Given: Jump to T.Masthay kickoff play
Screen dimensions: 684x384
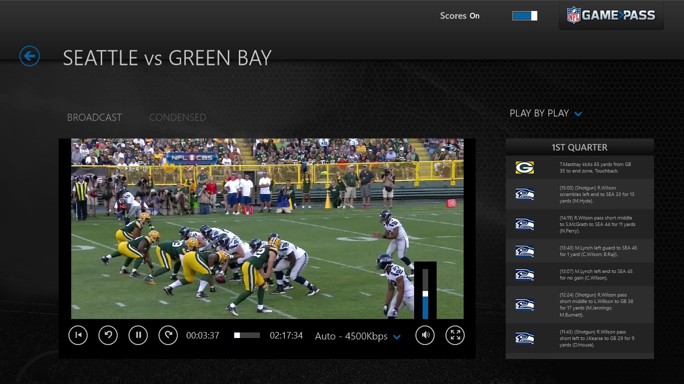Looking at the screenshot, I should pos(579,167).
